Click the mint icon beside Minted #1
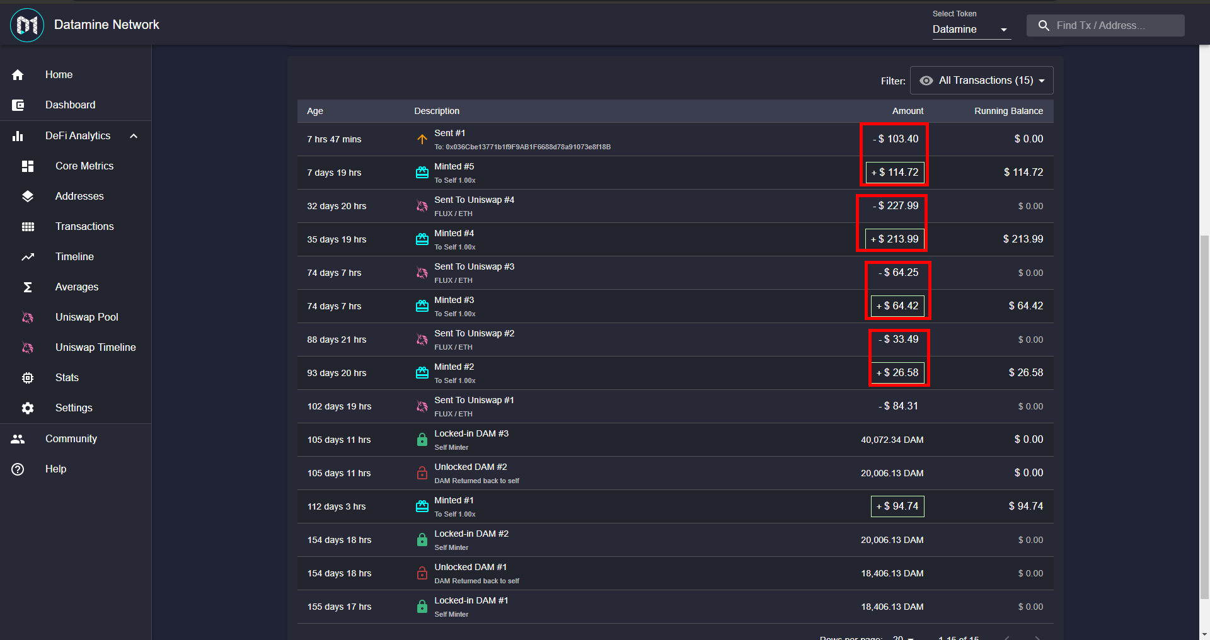This screenshot has height=640, width=1210. tap(422, 506)
